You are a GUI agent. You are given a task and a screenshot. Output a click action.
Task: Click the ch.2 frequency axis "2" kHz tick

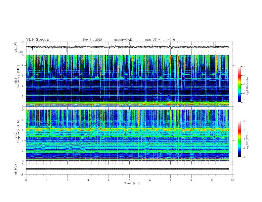pyautogui.click(x=23, y=151)
